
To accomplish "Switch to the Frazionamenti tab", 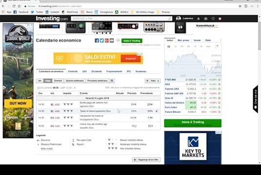I will point(114,71).
